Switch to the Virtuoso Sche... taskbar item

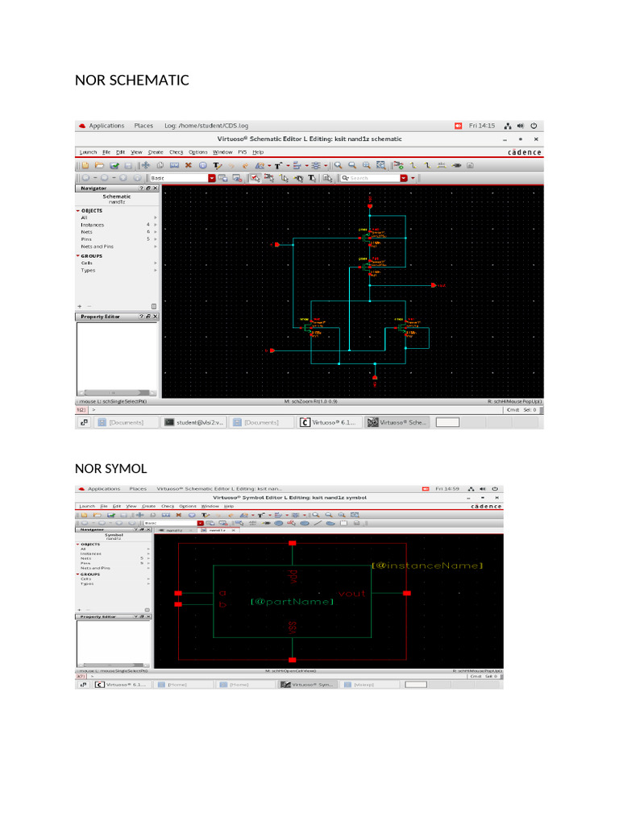click(398, 422)
